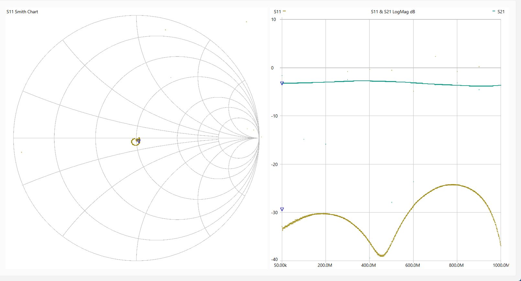Click the 'S11 Smith Chart' title
521x281 pixels.
22,12
